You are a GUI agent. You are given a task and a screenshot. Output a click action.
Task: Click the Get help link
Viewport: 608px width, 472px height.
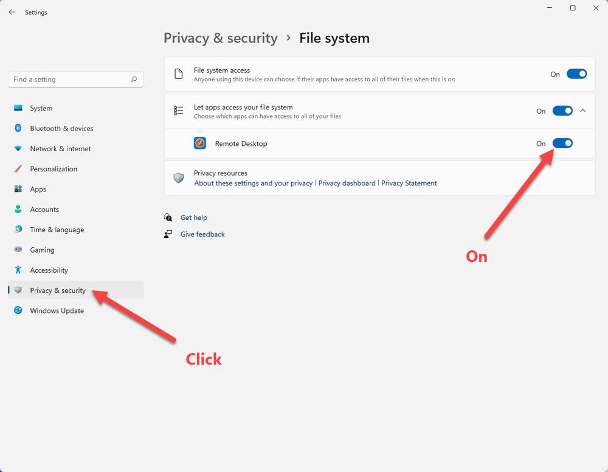click(x=193, y=217)
